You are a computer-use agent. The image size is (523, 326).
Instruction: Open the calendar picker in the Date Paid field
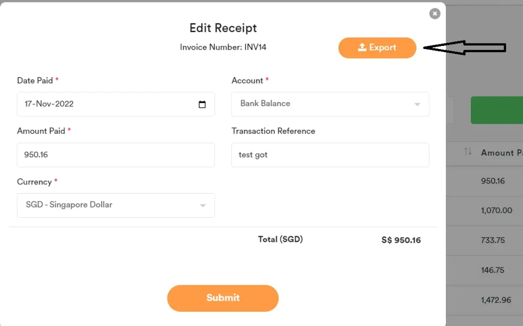tap(203, 104)
